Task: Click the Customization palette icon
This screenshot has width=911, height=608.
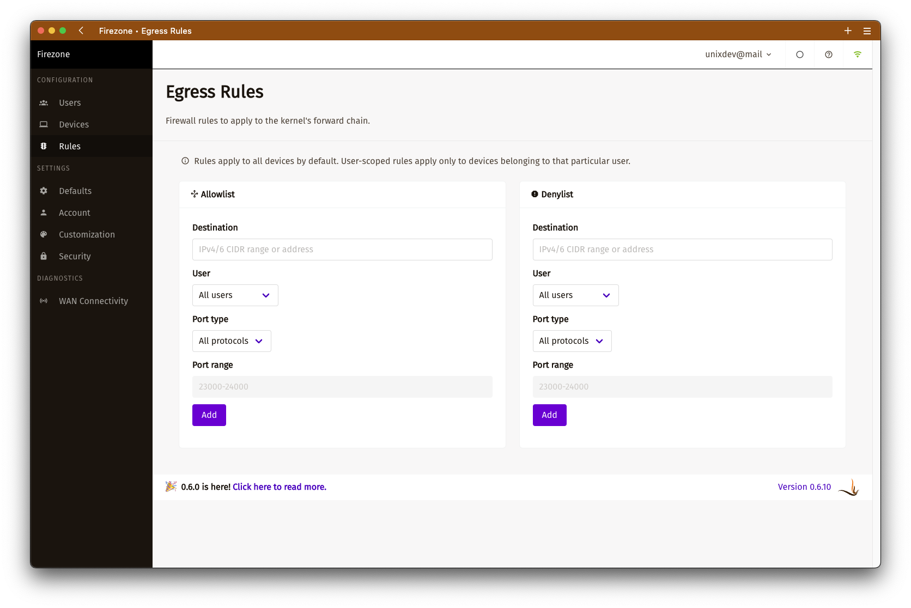Action: pos(44,235)
